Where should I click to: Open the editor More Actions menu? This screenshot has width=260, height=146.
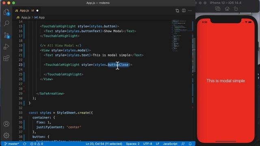190,11
